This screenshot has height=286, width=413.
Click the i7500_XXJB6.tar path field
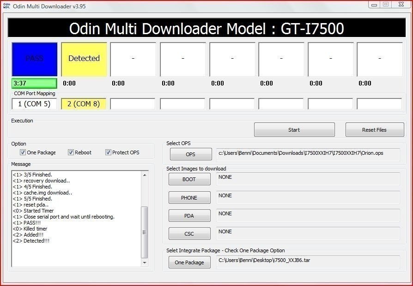[308, 262]
